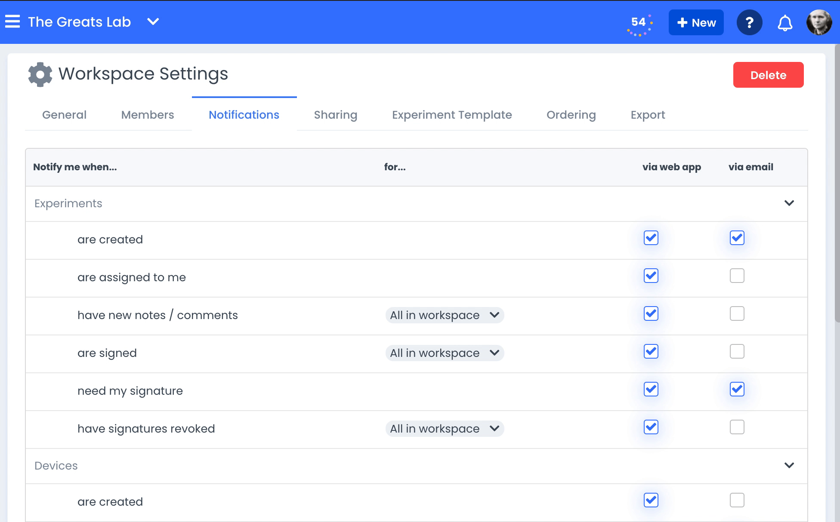Click the help question mark icon
The image size is (840, 522).
749,22
